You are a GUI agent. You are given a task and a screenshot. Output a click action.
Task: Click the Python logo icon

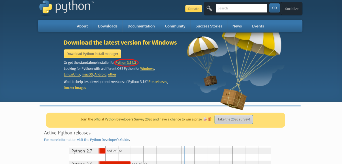46,8
